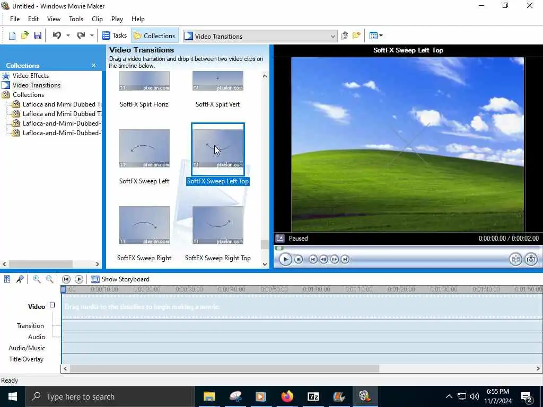Open the View menu
Screen dimensions: 543x407
coord(54,19)
